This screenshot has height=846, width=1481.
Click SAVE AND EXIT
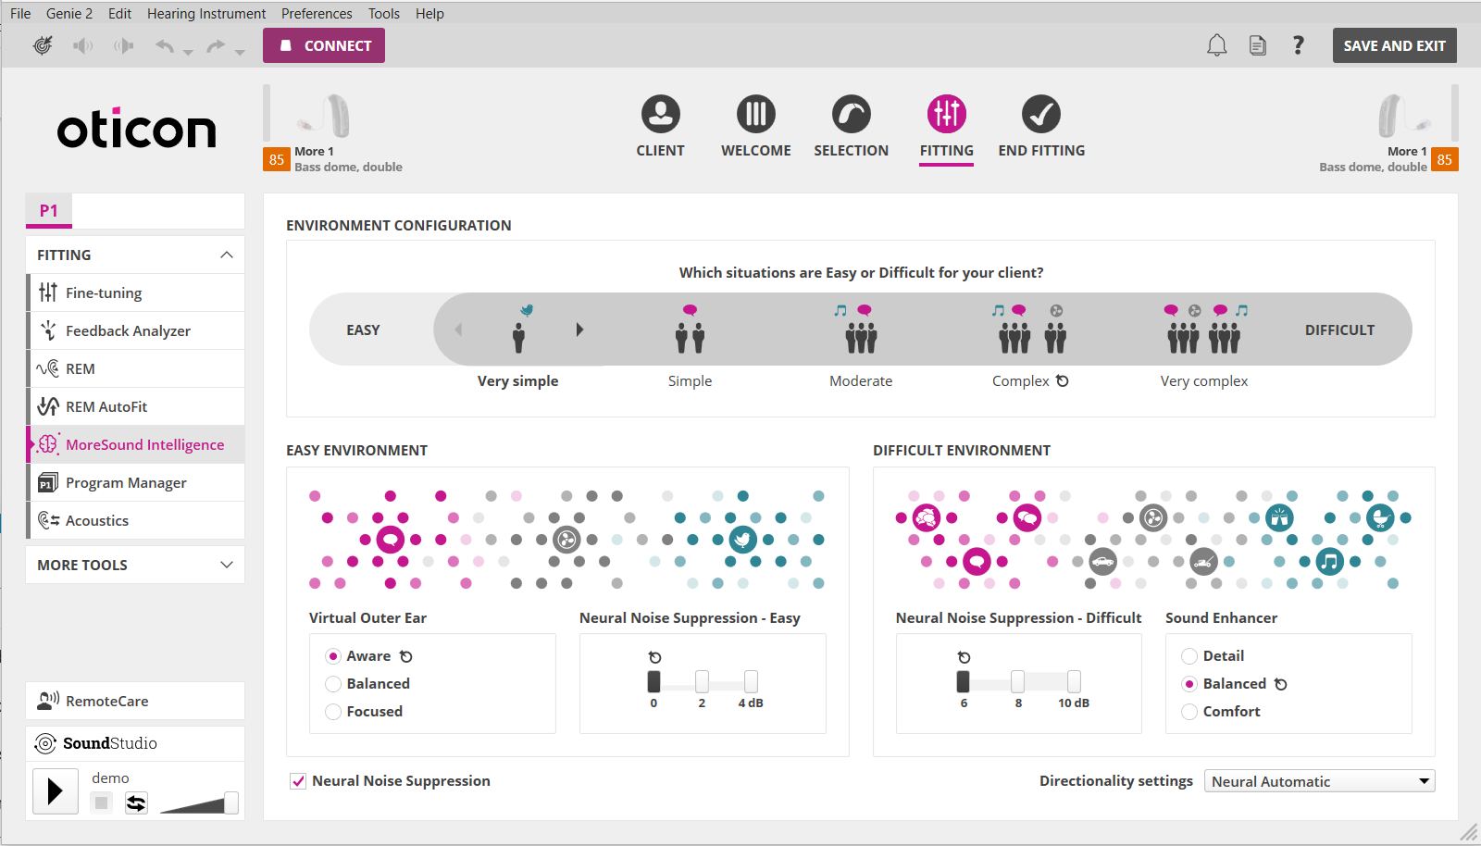[x=1394, y=45]
